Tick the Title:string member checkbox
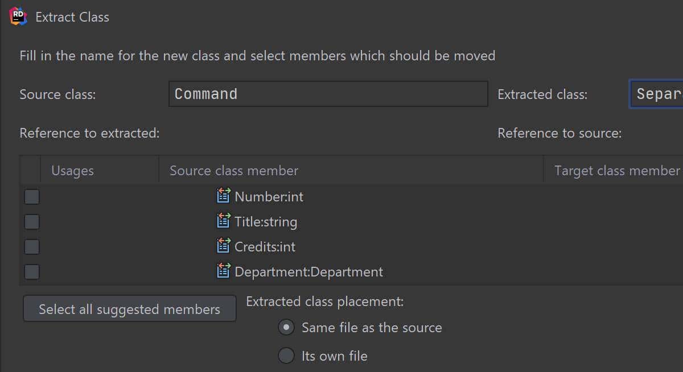Image resolution: width=683 pixels, height=372 pixels. tap(32, 222)
